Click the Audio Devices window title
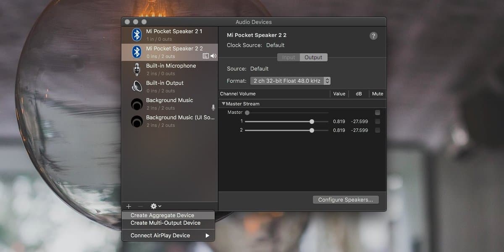 pos(254,22)
